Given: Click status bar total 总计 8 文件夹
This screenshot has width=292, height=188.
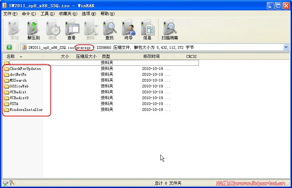Looking at the screenshot, I should coord(168,183).
